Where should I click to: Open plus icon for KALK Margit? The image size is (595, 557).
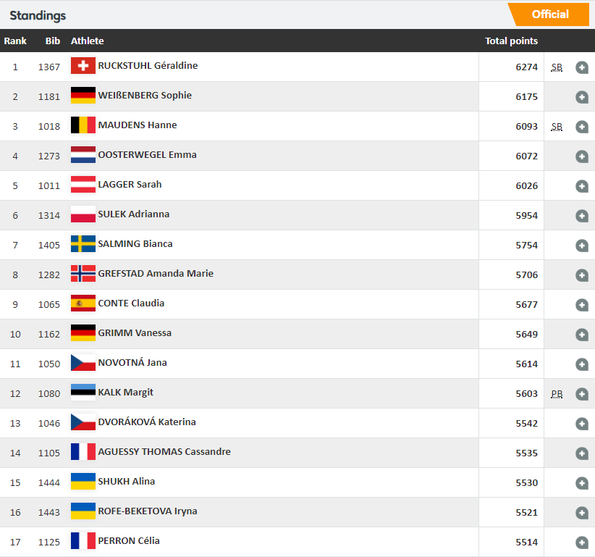click(582, 394)
